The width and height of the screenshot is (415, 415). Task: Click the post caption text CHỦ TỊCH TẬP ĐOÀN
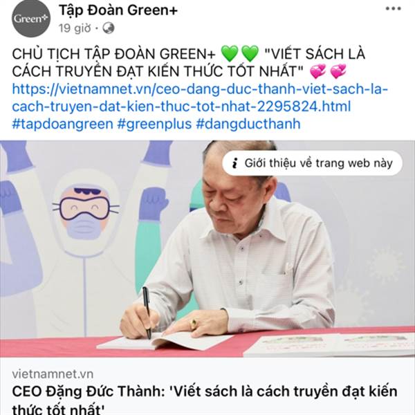point(114,54)
